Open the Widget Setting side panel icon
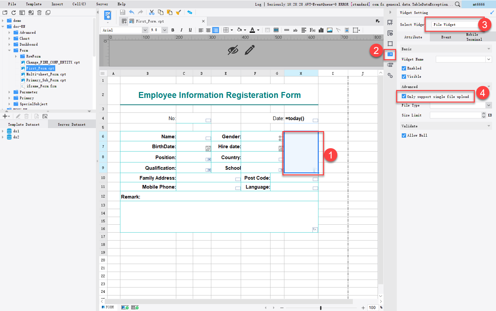The height and width of the screenshot is (311, 496). pos(390,54)
